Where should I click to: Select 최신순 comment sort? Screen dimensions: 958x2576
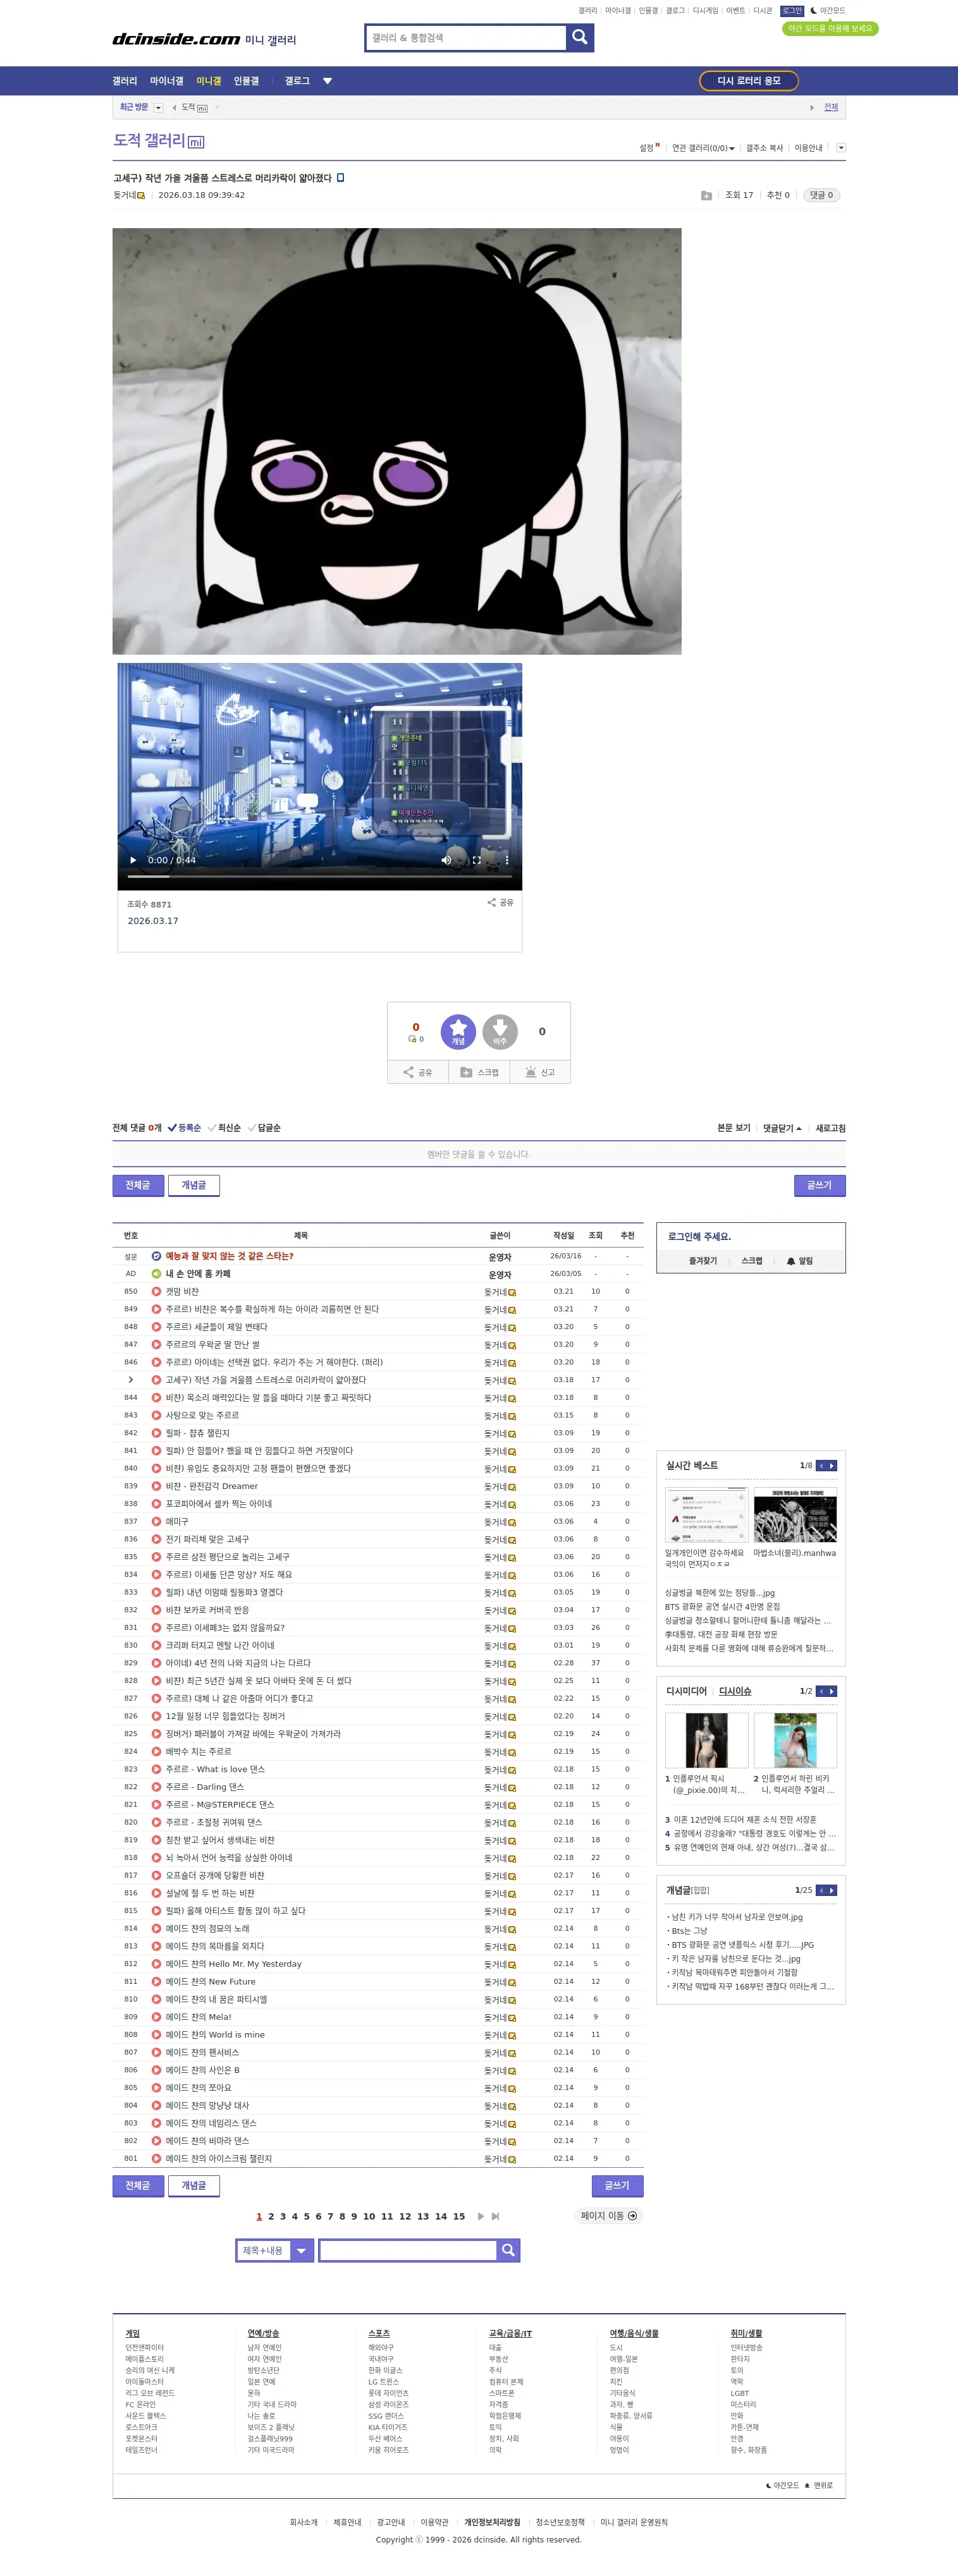pyautogui.click(x=224, y=1128)
